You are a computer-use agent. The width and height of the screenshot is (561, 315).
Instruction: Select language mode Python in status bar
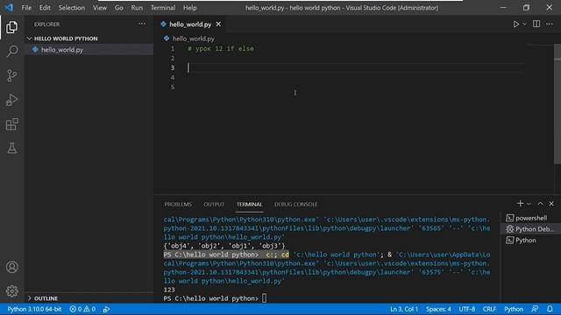click(514, 309)
